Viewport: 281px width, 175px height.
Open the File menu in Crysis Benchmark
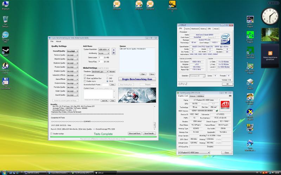pos(52,41)
